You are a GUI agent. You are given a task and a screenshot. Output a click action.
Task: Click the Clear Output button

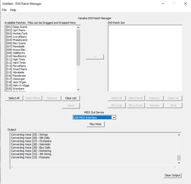(172, 175)
